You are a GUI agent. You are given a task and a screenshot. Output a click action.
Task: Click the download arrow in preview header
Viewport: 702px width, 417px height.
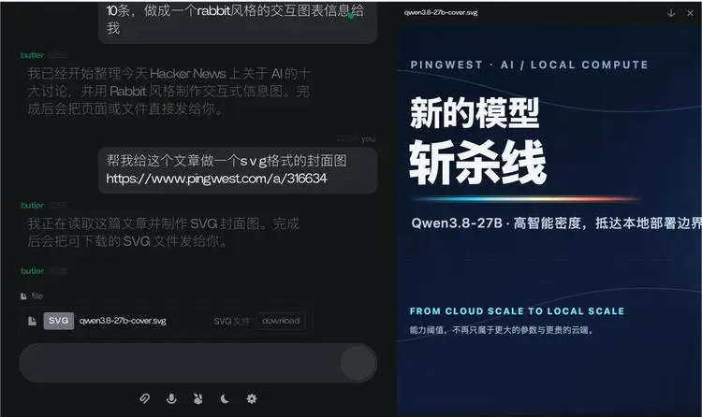pyautogui.click(x=671, y=13)
